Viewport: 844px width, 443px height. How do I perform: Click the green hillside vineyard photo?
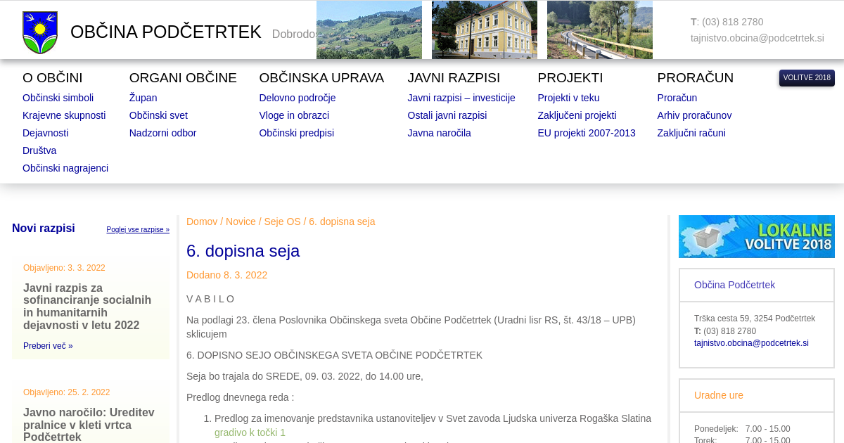click(x=369, y=30)
